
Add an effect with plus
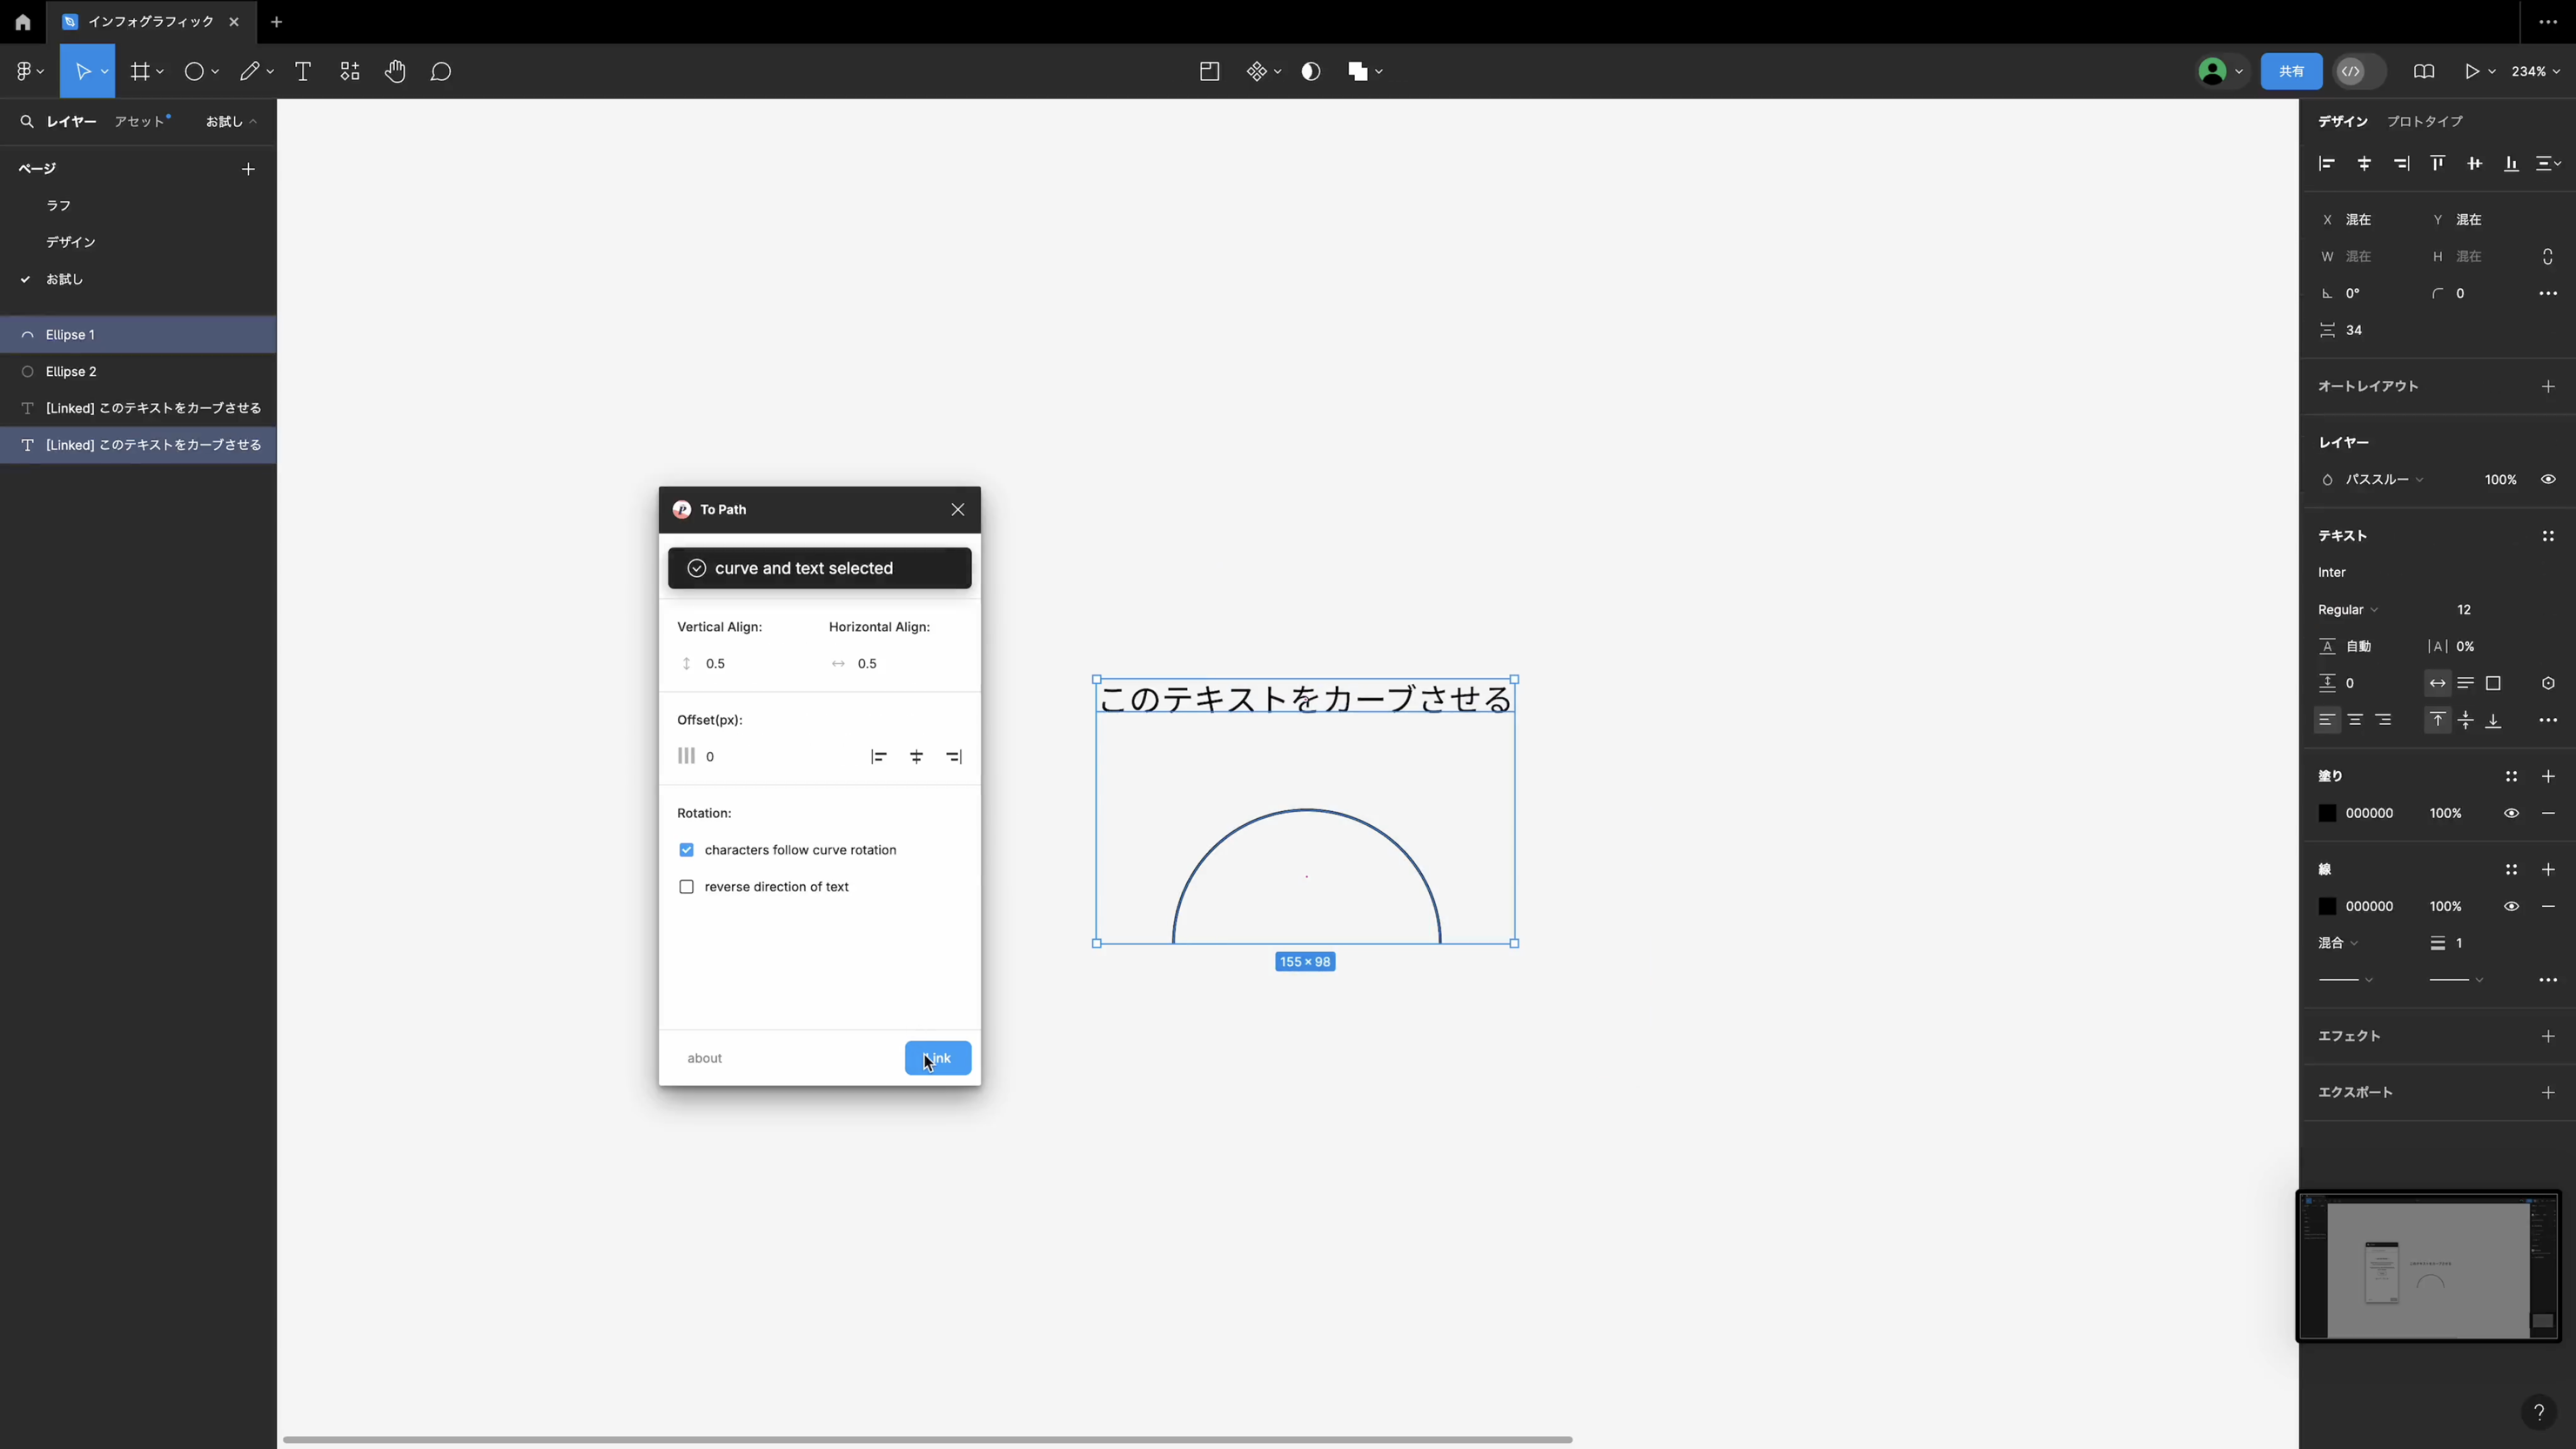pyautogui.click(x=2548, y=1036)
